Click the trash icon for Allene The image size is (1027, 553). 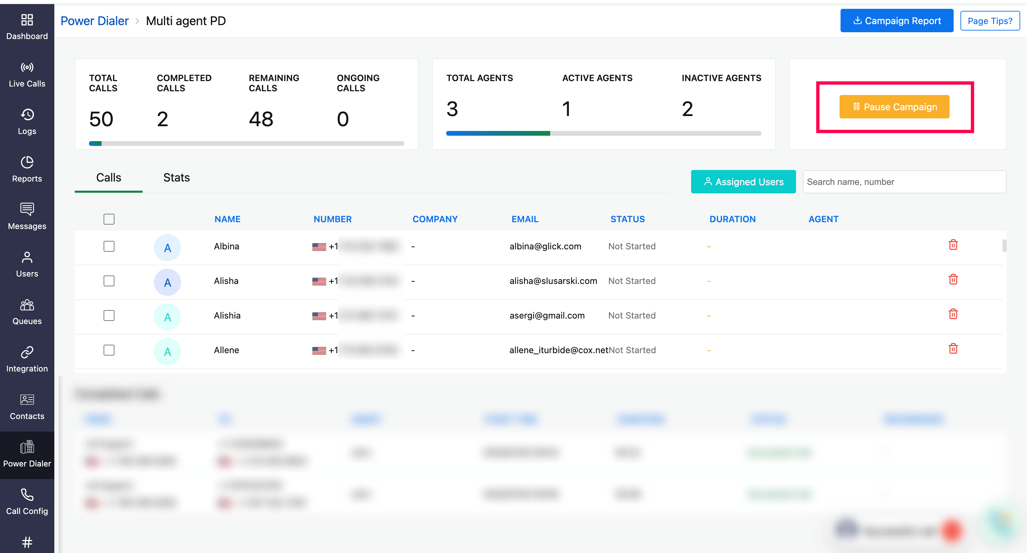coord(953,349)
